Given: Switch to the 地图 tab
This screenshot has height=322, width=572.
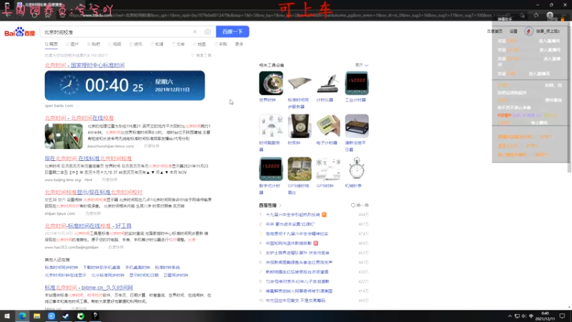Looking at the screenshot, I should 199,44.
